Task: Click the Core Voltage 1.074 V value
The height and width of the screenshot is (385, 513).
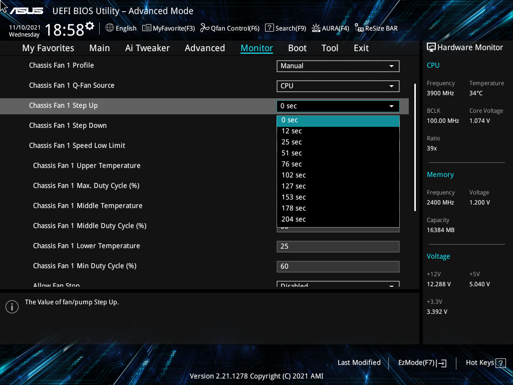Action: [479, 121]
